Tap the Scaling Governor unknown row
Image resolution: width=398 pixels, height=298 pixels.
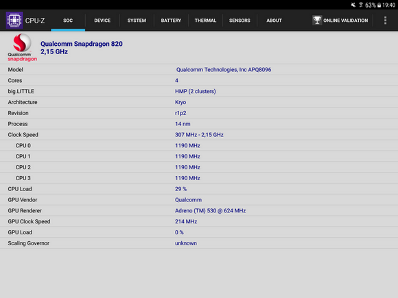click(x=199, y=243)
